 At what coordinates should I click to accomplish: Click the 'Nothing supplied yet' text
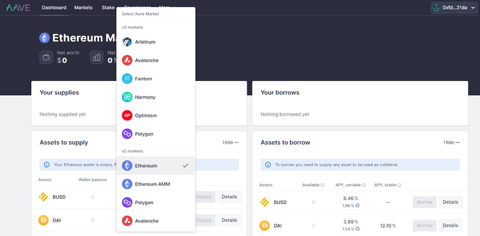coord(62,114)
